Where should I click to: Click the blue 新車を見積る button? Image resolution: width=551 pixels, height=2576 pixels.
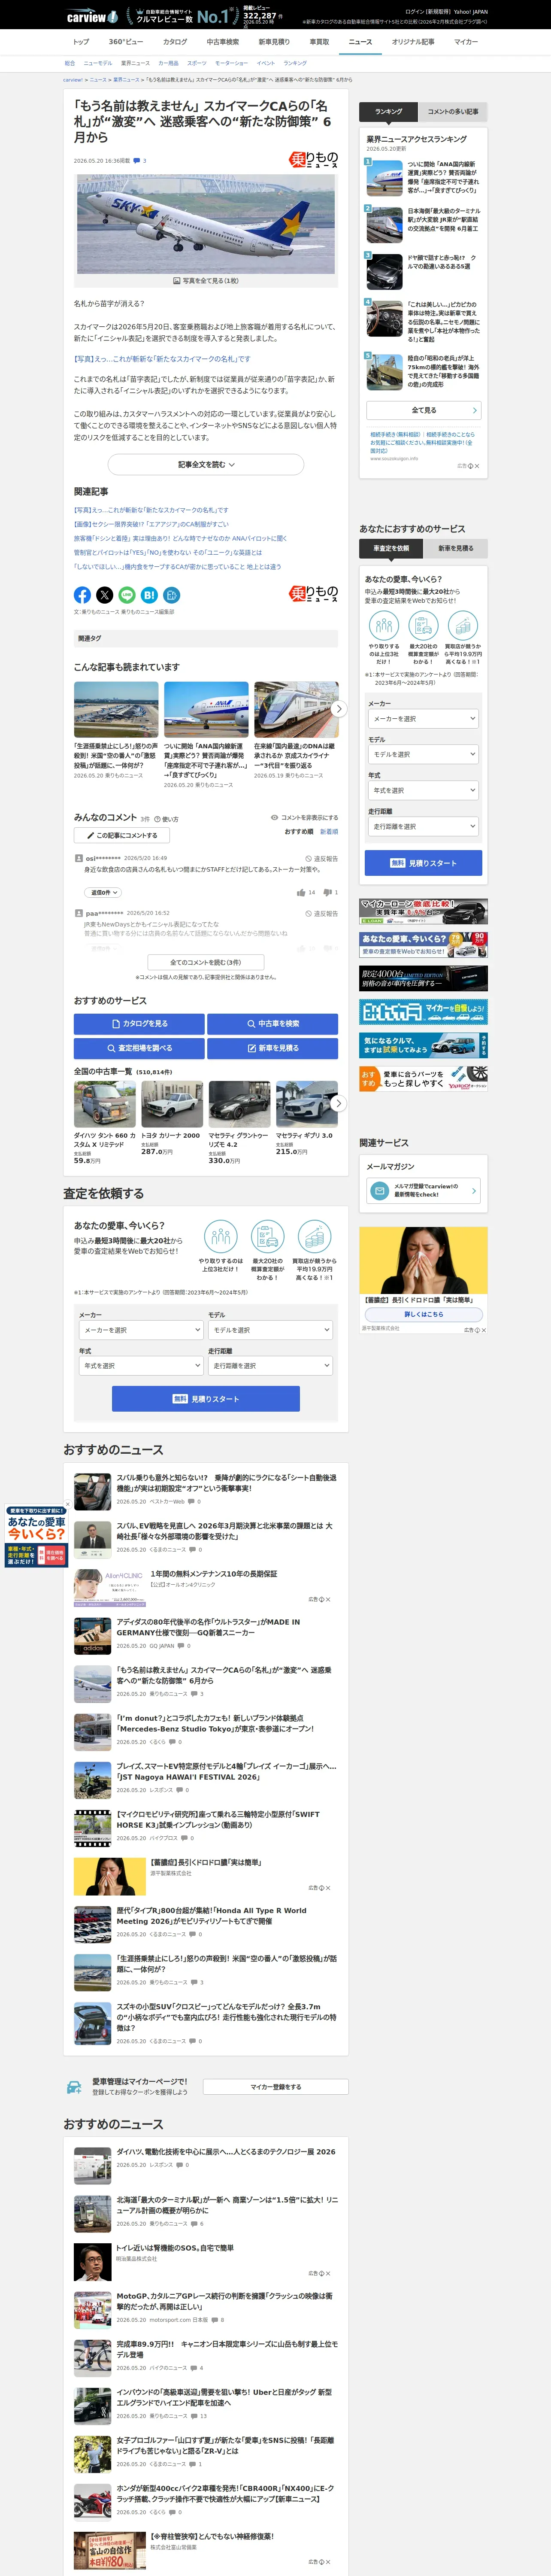click(273, 1048)
